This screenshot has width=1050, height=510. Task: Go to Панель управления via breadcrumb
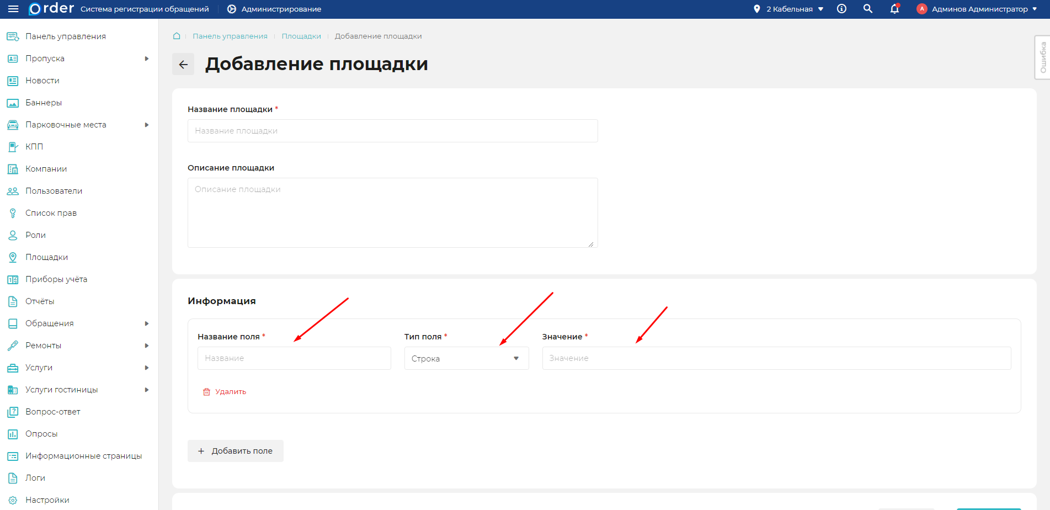[230, 35]
